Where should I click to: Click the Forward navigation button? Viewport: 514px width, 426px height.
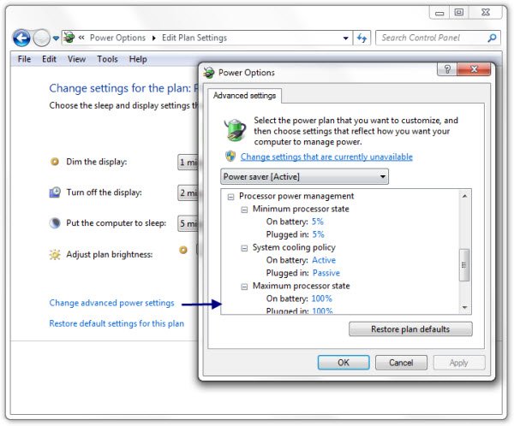point(41,38)
